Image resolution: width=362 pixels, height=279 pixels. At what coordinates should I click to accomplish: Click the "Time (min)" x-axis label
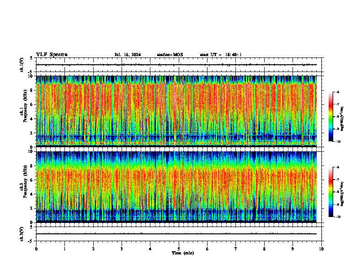(183, 253)
